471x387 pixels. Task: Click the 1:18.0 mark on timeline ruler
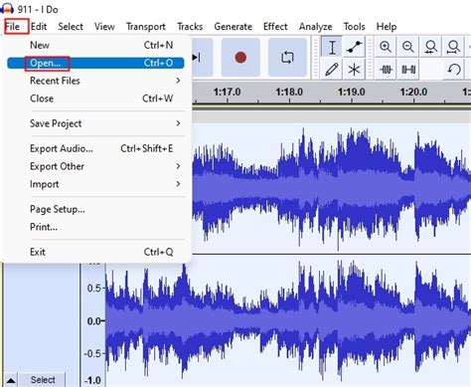pos(289,92)
